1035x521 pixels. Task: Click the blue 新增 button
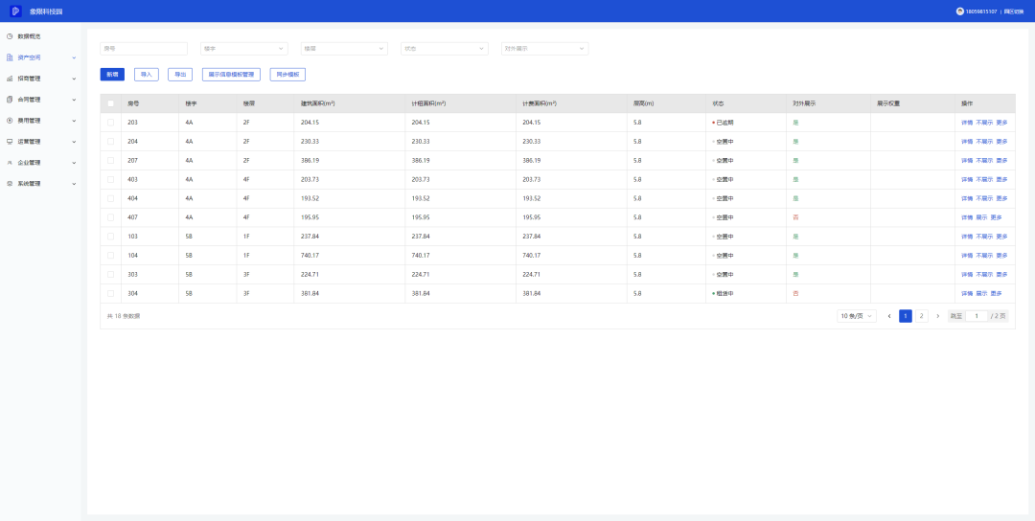tap(112, 74)
